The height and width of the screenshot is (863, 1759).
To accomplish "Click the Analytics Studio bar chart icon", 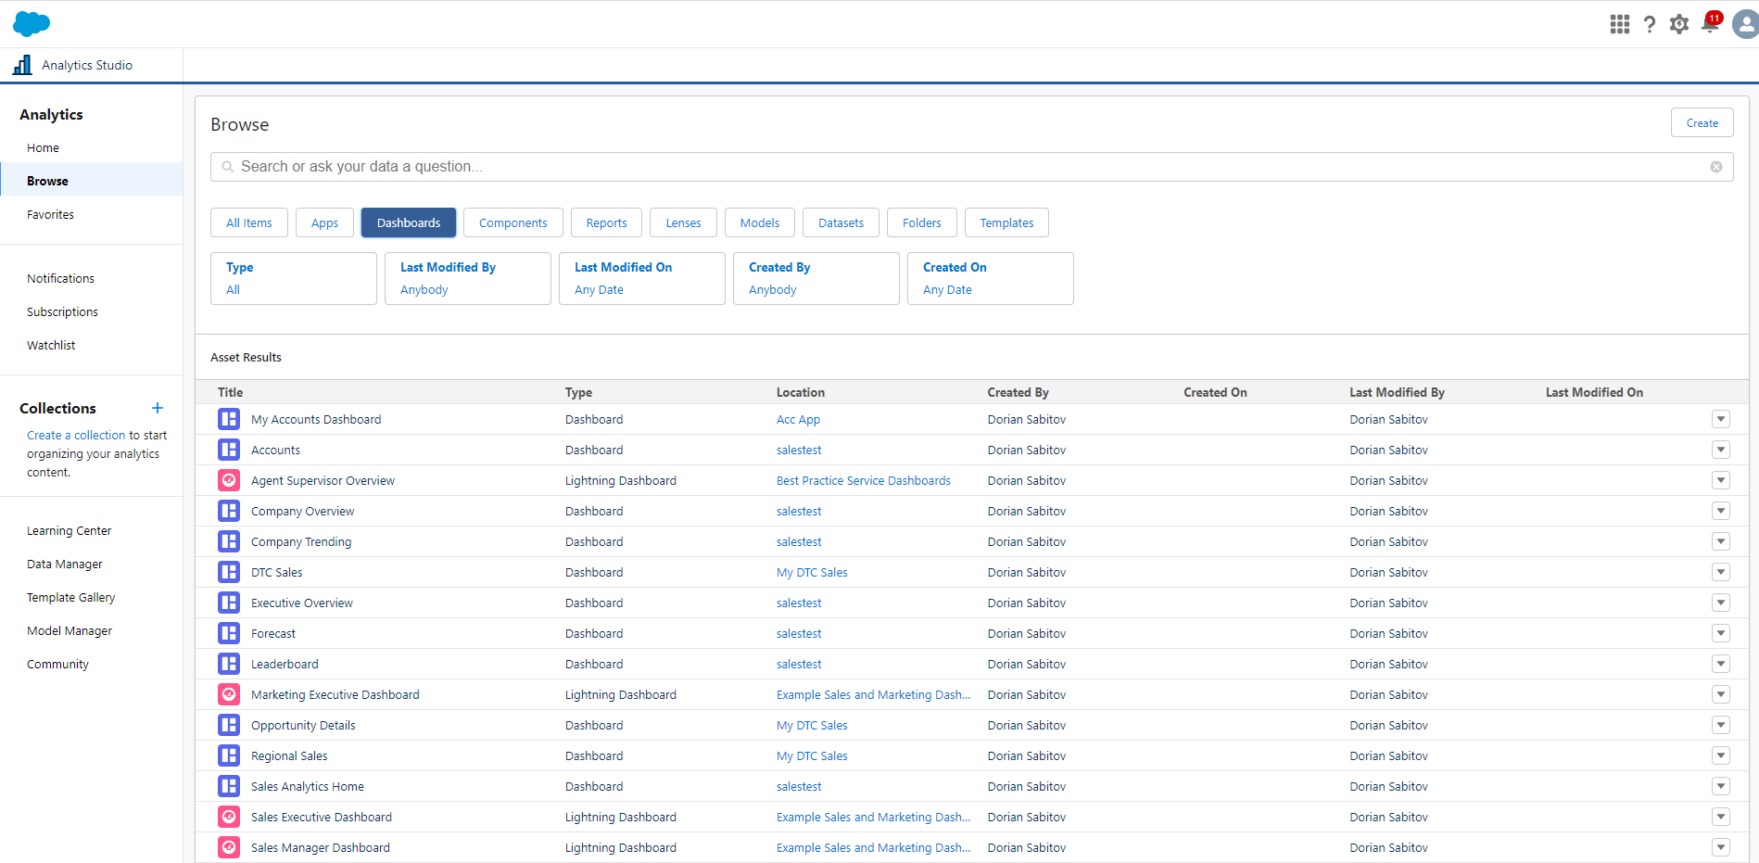I will pyautogui.click(x=22, y=65).
